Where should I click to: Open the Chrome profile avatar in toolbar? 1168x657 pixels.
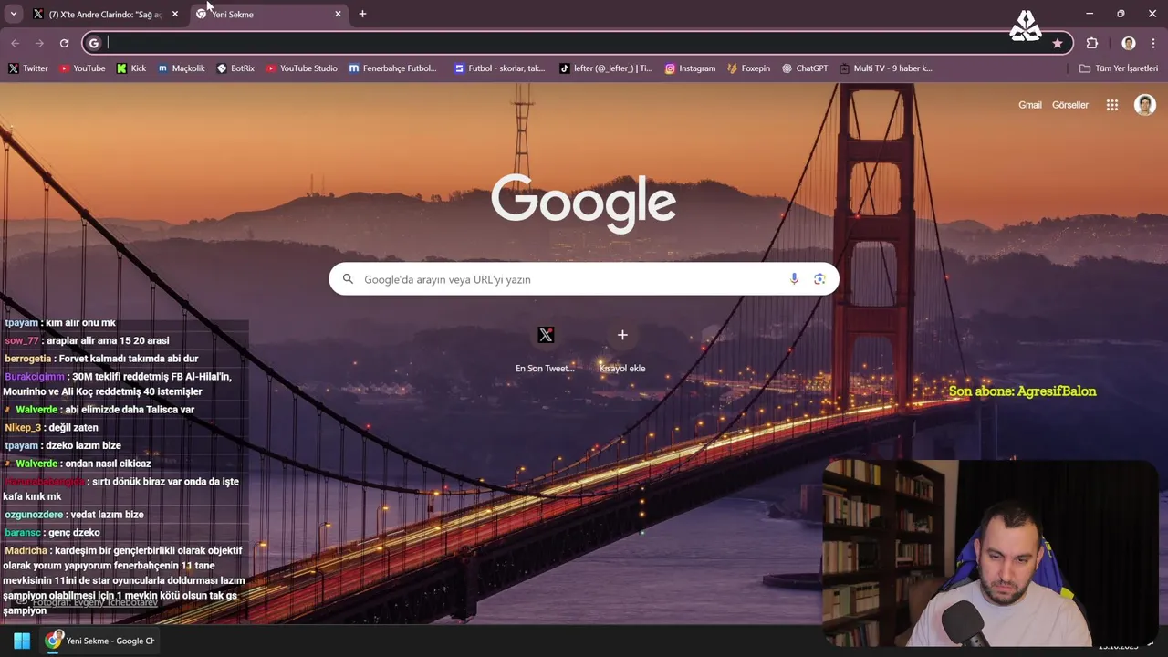pos(1129,43)
